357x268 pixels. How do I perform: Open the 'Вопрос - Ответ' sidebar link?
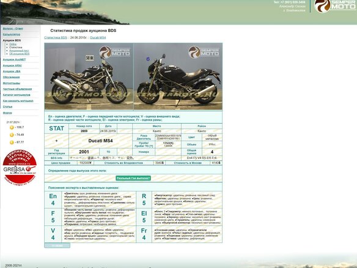tap(13, 29)
